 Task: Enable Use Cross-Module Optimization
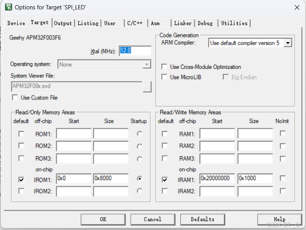pyautogui.click(x=164, y=67)
